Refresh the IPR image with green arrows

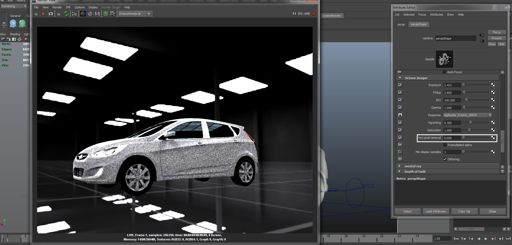tap(66, 14)
